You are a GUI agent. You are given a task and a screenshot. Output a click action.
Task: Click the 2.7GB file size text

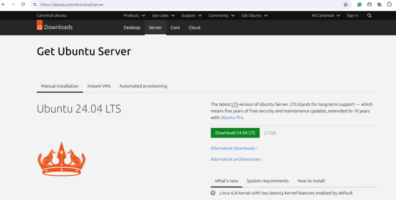tap(270, 133)
